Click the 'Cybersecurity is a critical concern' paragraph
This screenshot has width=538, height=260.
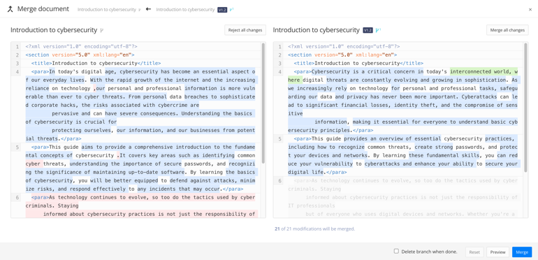click(x=403, y=101)
